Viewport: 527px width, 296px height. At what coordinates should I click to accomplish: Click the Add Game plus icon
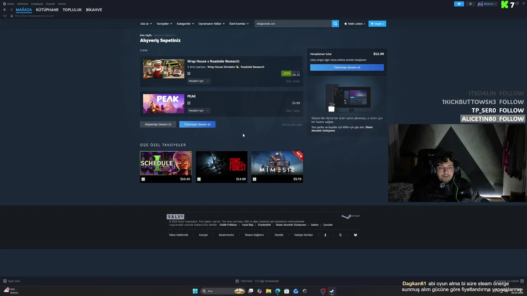tap(5, 281)
